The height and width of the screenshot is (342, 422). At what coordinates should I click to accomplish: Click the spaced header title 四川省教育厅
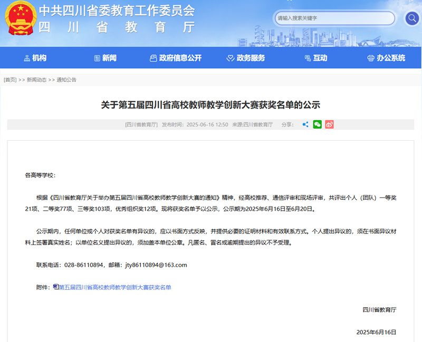117,27
